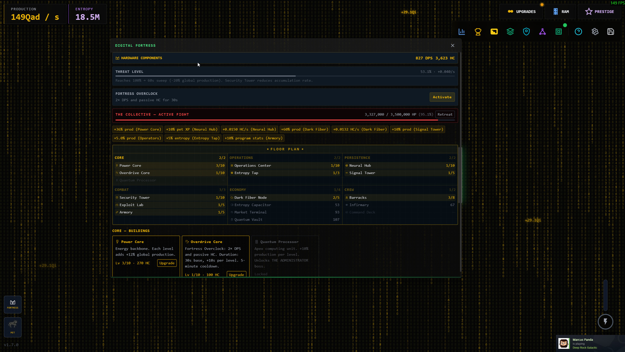Select the Economy section header
The height and width of the screenshot is (352, 625).
pos(238,190)
